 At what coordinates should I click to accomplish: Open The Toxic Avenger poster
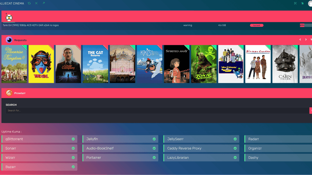coord(204,64)
